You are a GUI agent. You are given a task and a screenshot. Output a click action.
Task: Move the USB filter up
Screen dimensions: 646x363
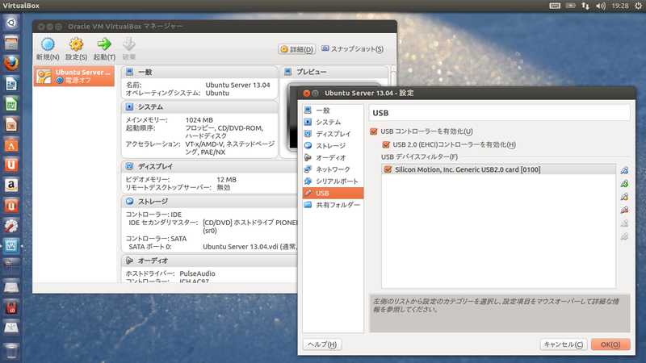pyautogui.click(x=624, y=223)
